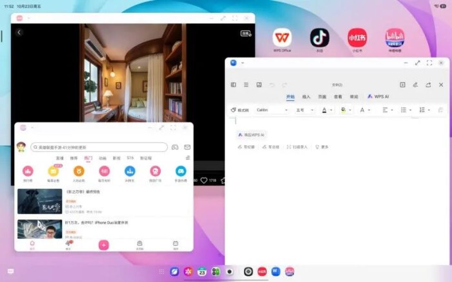Screen dimensions: 452x282
Task: Open Calibri font name dropdown
Action: pyautogui.click(x=272, y=110)
